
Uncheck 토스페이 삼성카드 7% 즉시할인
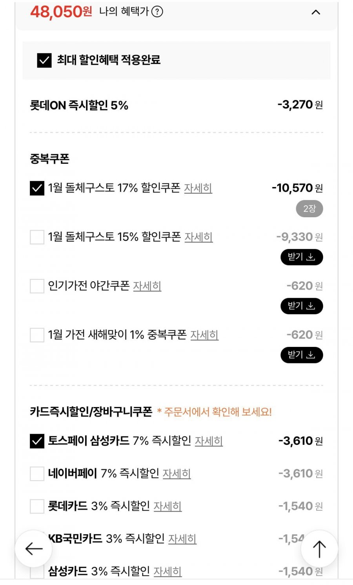[x=37, y=441]
